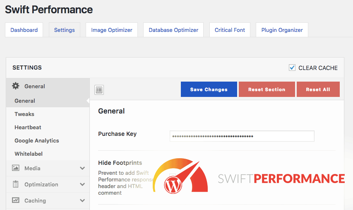Click the Reset Section button
The image size is (353, 210).
click(267, 89)
